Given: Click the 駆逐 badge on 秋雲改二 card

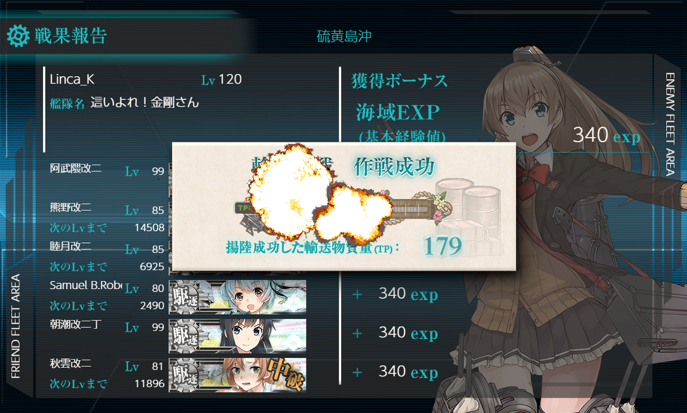Looking at the screenshot, I should (x=185, y=375).
